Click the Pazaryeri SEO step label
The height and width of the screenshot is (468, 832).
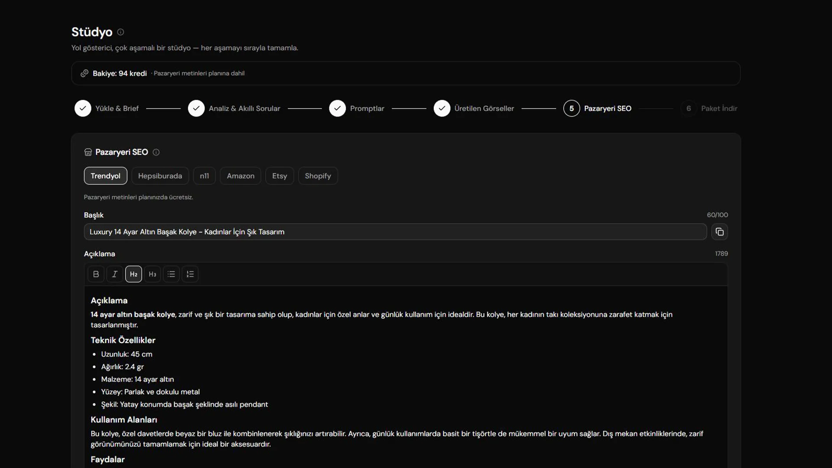tap(608, 108)
